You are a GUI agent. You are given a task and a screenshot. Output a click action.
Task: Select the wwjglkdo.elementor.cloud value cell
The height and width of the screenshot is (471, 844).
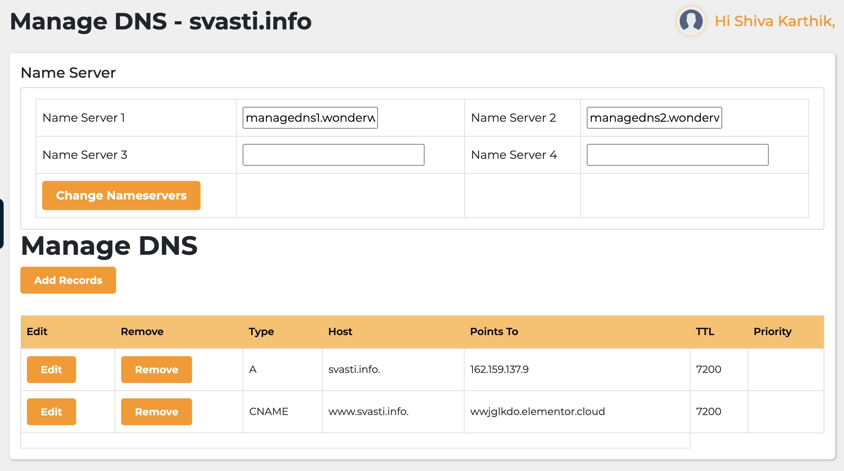(537, 412)
